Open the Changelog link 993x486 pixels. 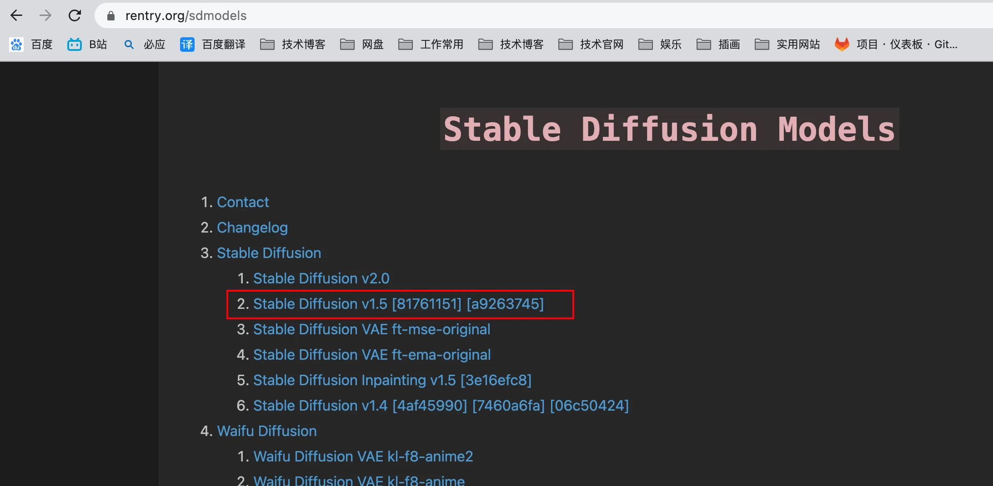pos(252,228)
